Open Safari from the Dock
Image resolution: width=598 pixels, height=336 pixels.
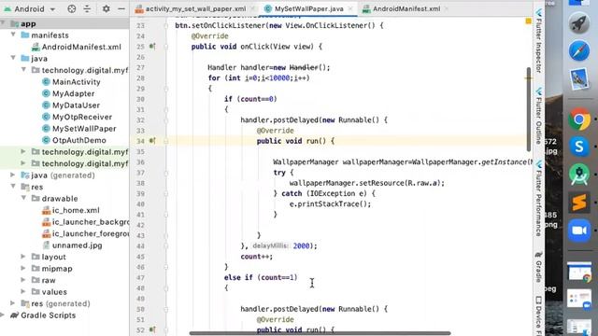tap(579, 50)
